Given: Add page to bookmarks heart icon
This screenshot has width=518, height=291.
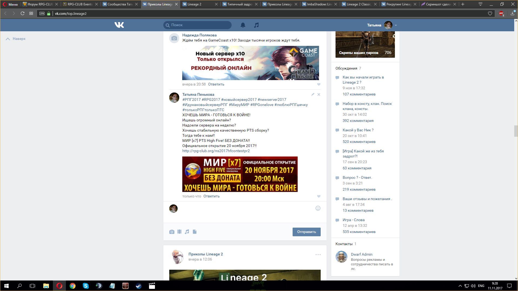Looking at the screenshot, I should [x=490, y=13].
